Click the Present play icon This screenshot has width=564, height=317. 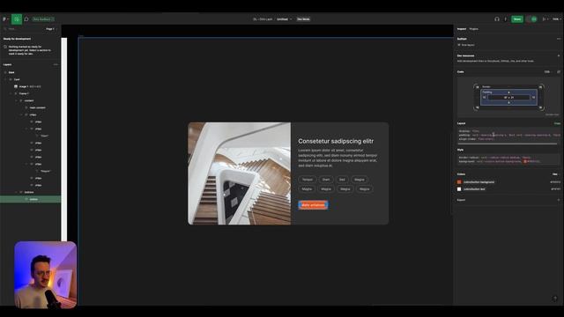pos(544,19)
